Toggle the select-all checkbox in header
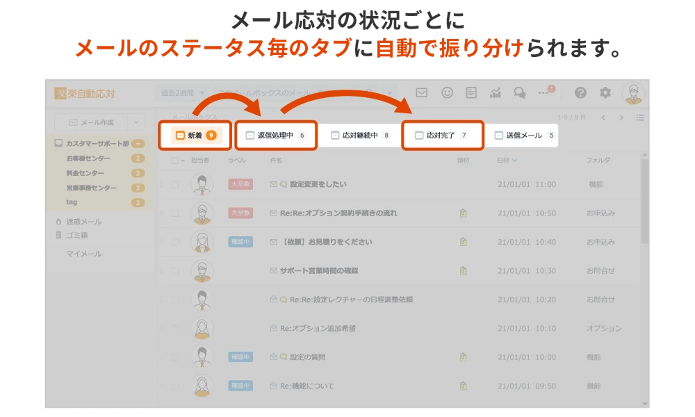 tap(175, 161)
